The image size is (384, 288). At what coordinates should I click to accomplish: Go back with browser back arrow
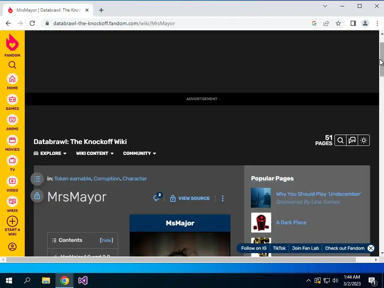click(x=8, y=23)
